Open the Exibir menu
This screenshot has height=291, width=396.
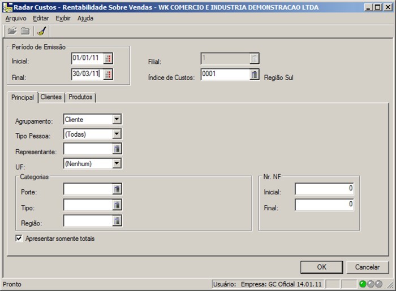[63, 18]
